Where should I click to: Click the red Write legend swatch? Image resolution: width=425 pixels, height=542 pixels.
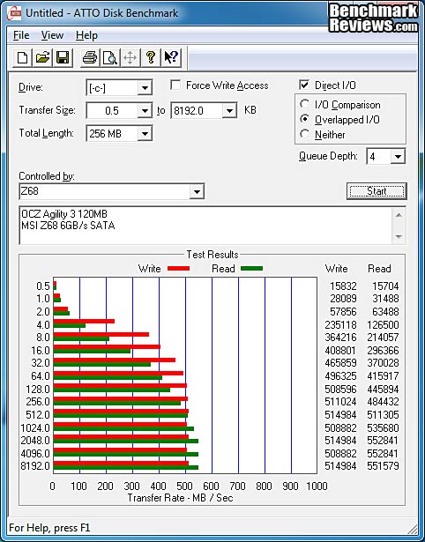pos(178,268)
